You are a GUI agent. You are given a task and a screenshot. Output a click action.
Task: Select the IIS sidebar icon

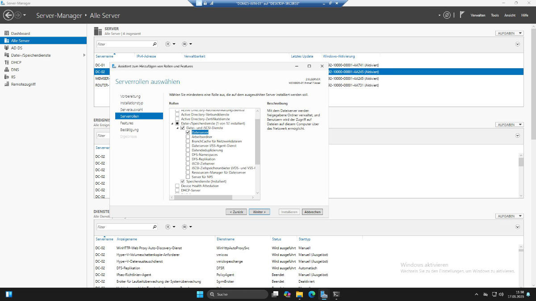(7, 77)
